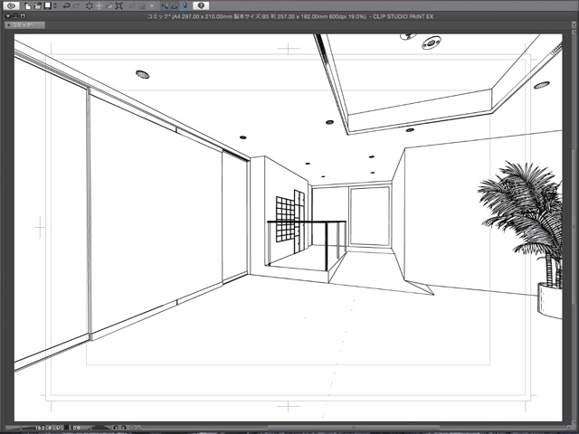Screen dimensions: 579x434
Task: Open a file with the folder icon
Action: [x=38, y=6]
